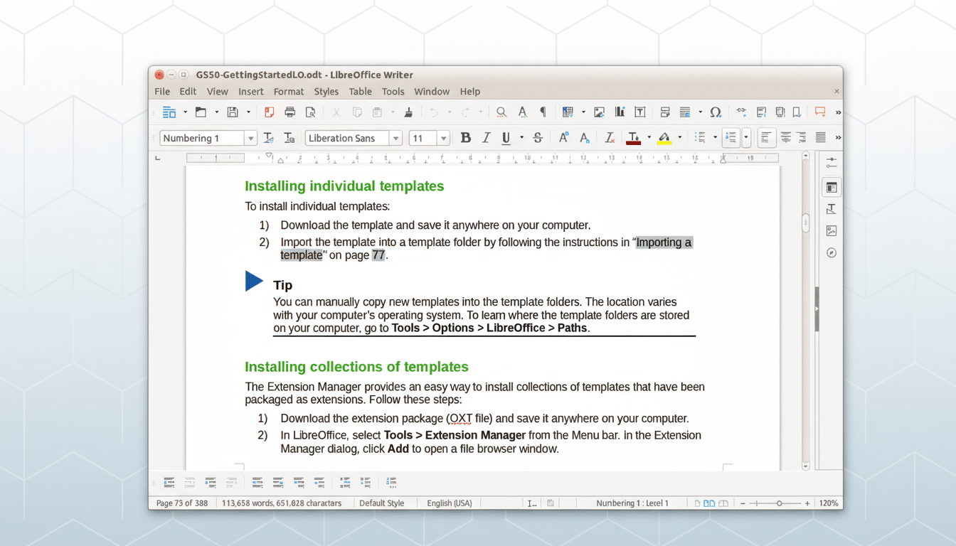This screenshot has width=956, height=546.
Task: Export the document as PDF
Action: pyautogui.click(x=270, y=112)
